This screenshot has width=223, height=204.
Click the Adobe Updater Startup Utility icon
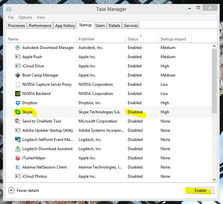18,130
